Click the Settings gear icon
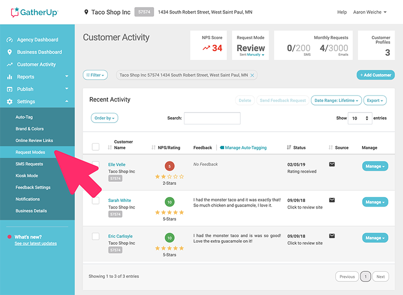The height and width of the screenshot is (295, 403). coord(10,102)
